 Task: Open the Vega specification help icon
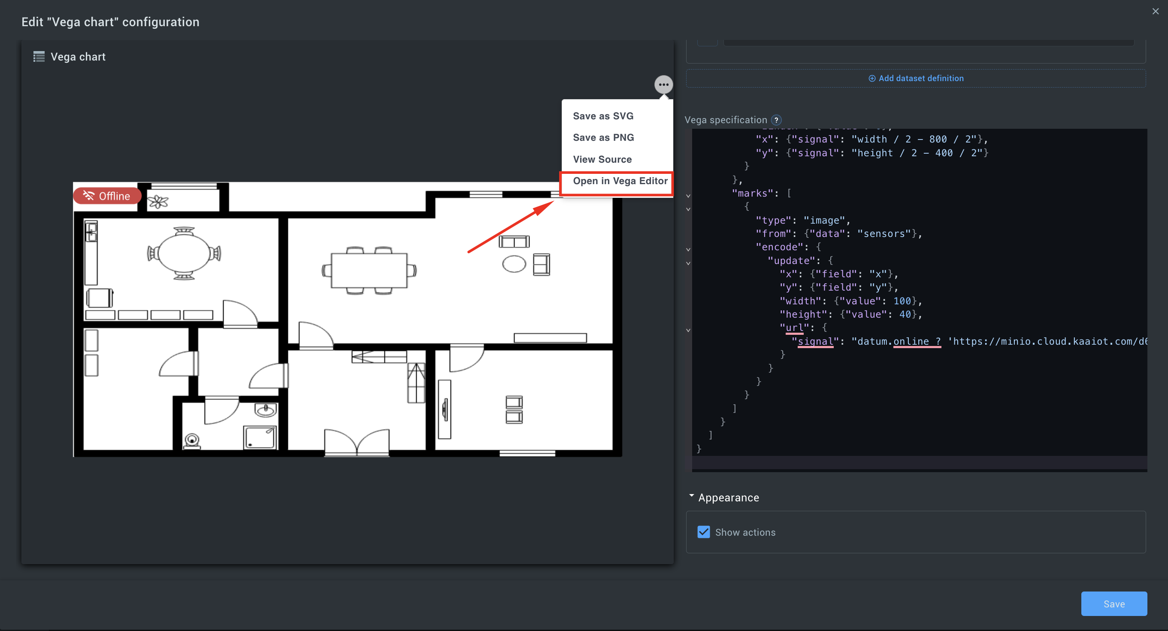[x=776, y=120]
